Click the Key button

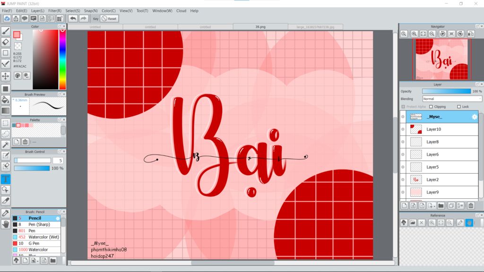click(95, 18)
